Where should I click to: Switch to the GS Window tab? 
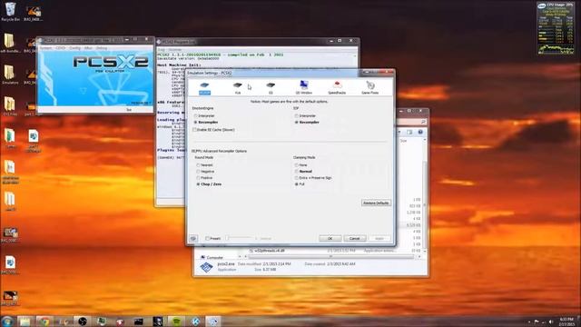[304, 88]
